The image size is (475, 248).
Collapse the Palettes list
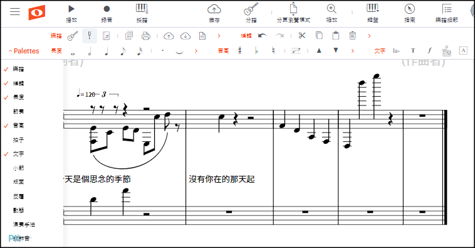tap(24, 51)
